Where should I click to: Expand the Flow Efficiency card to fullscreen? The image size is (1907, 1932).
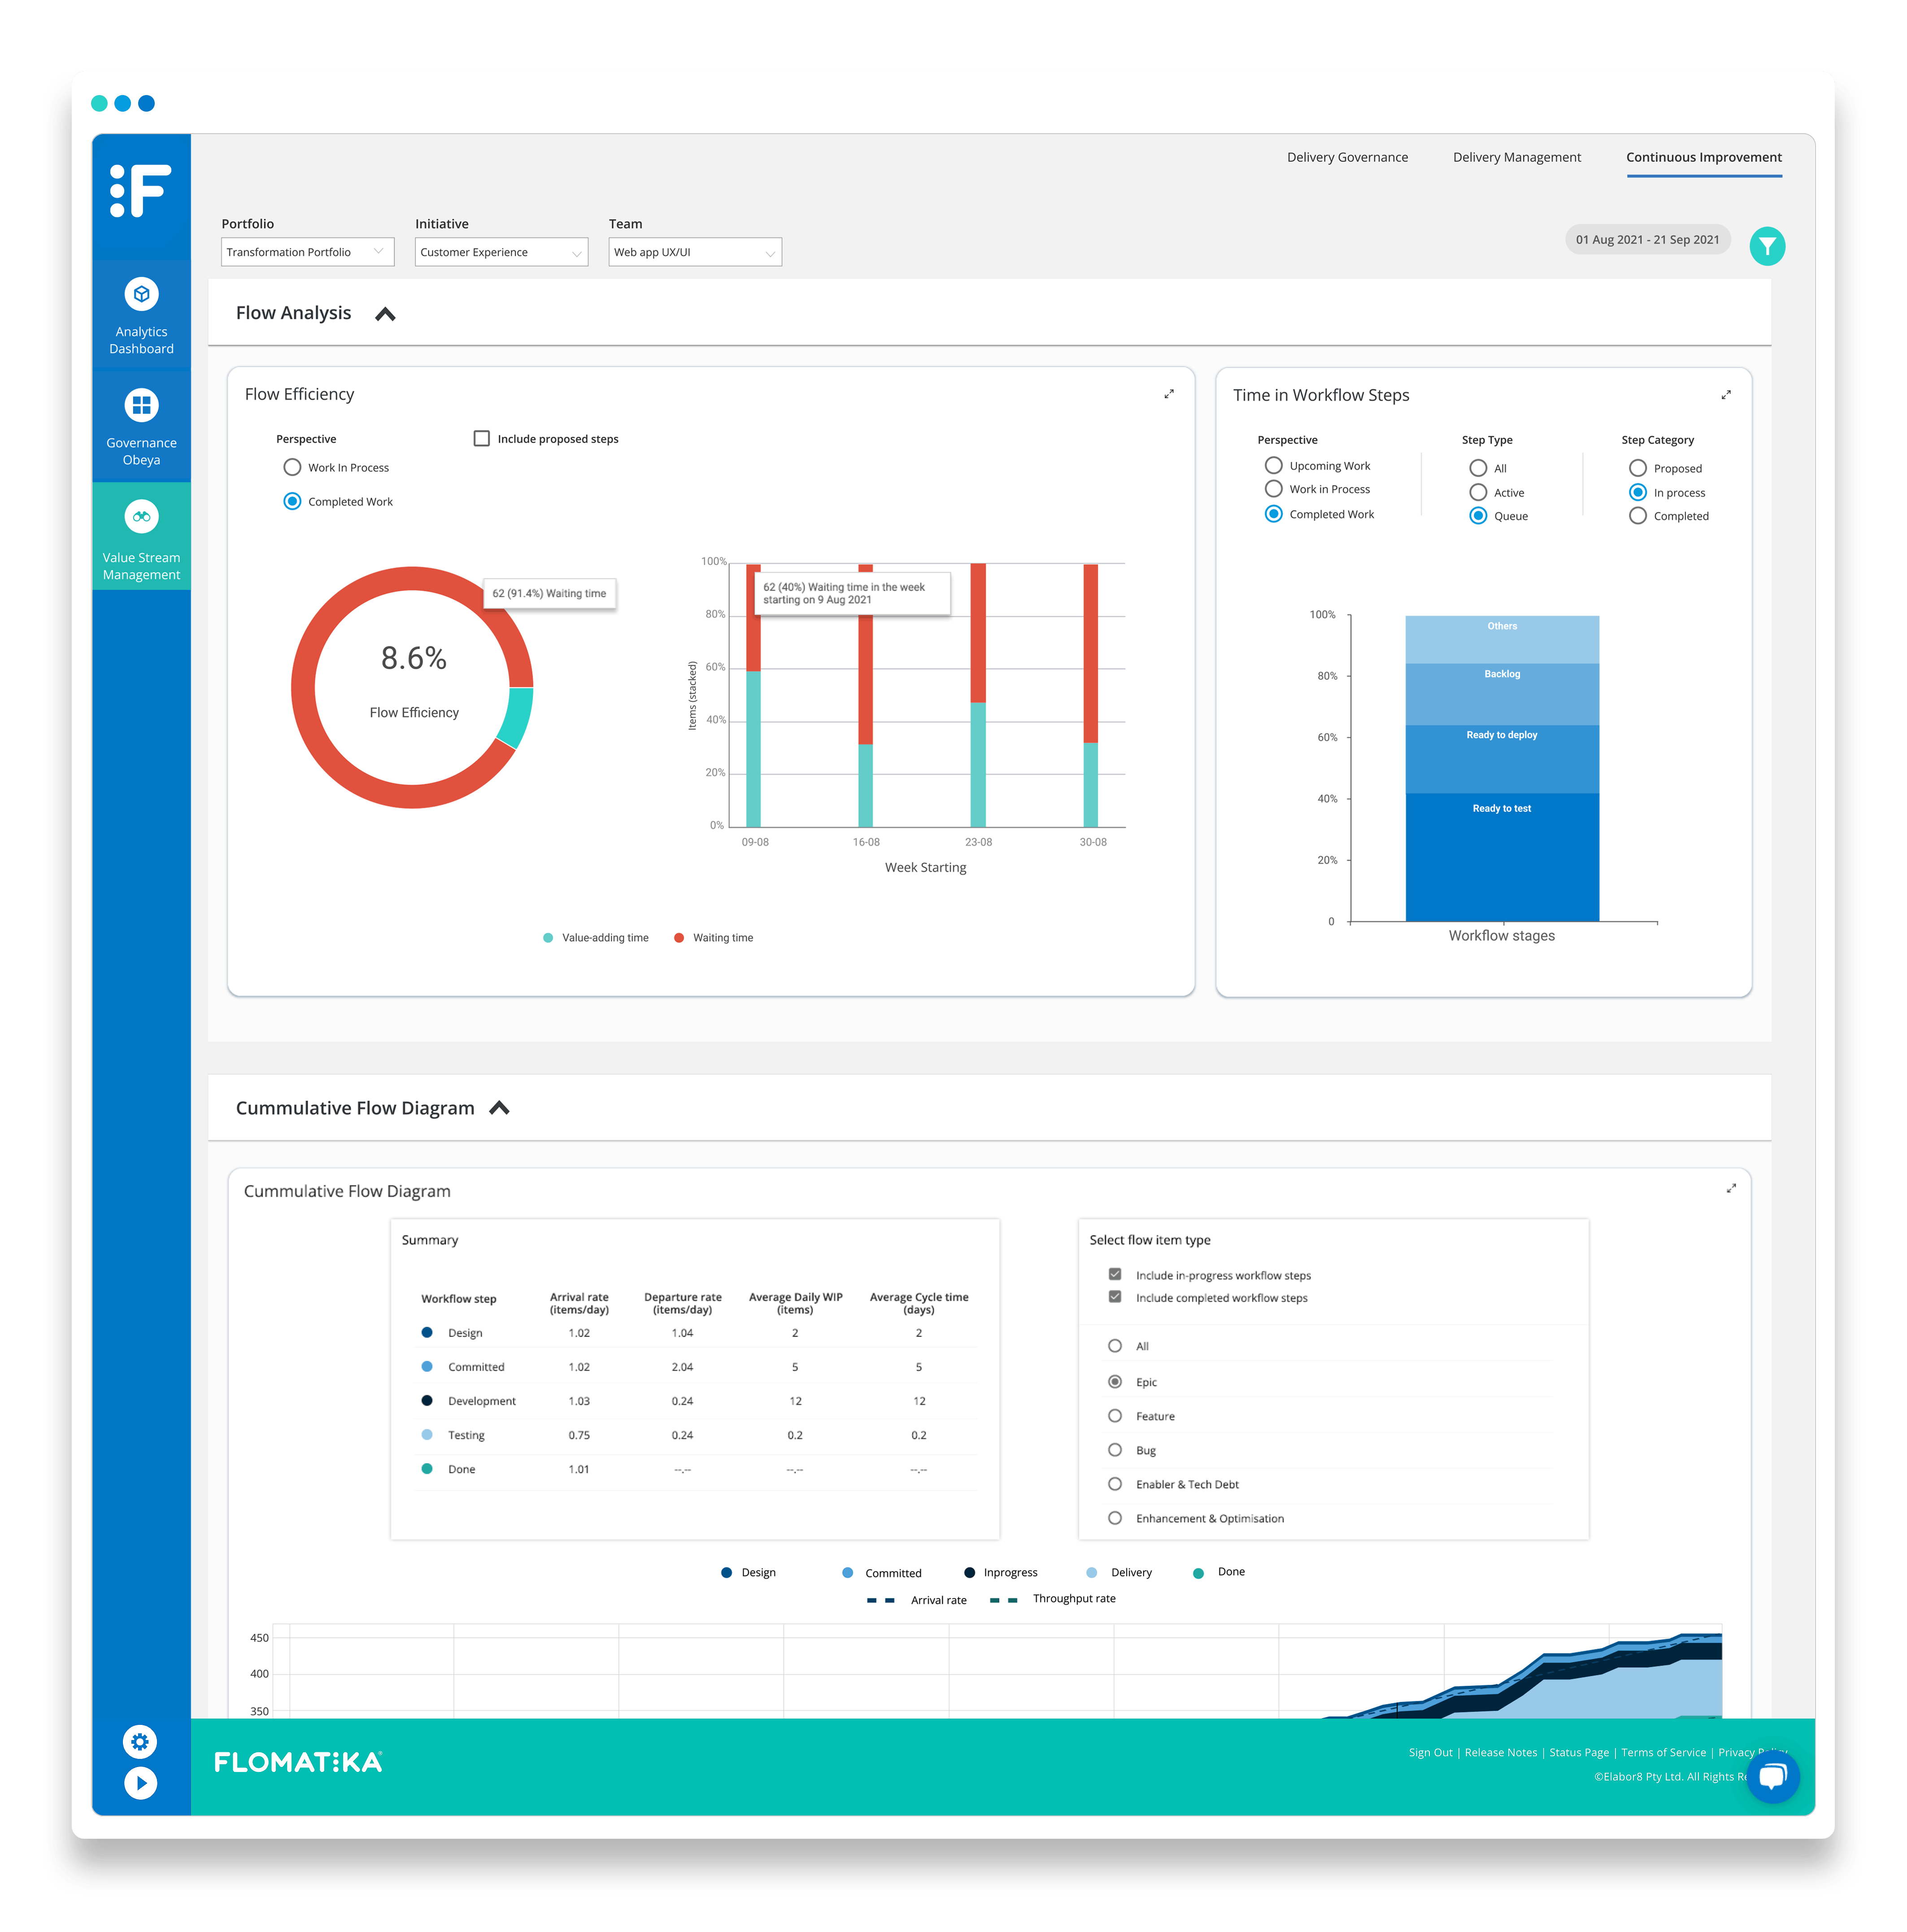click(1170, 394)
